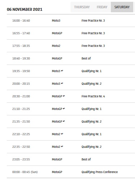
Task: Click live icon beside MotoGP Free Practice Nr. 4
Action: click(x=64, y=96)
